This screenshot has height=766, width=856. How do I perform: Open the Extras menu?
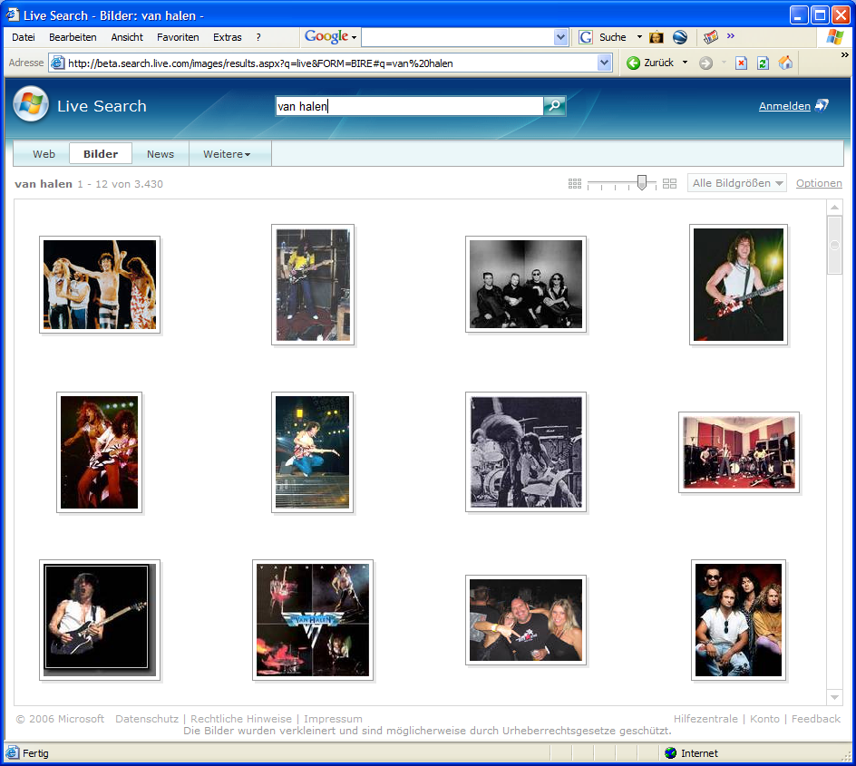pos(227,37)
